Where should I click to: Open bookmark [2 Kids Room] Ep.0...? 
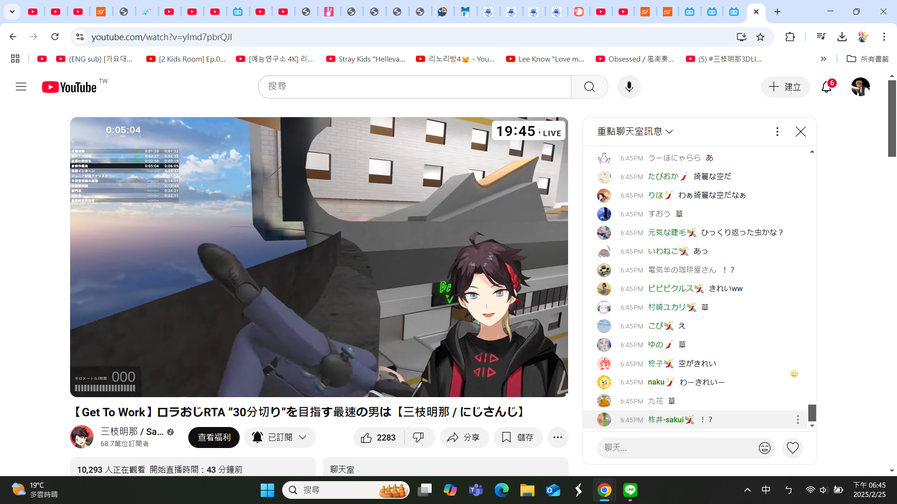click(186, 59)
